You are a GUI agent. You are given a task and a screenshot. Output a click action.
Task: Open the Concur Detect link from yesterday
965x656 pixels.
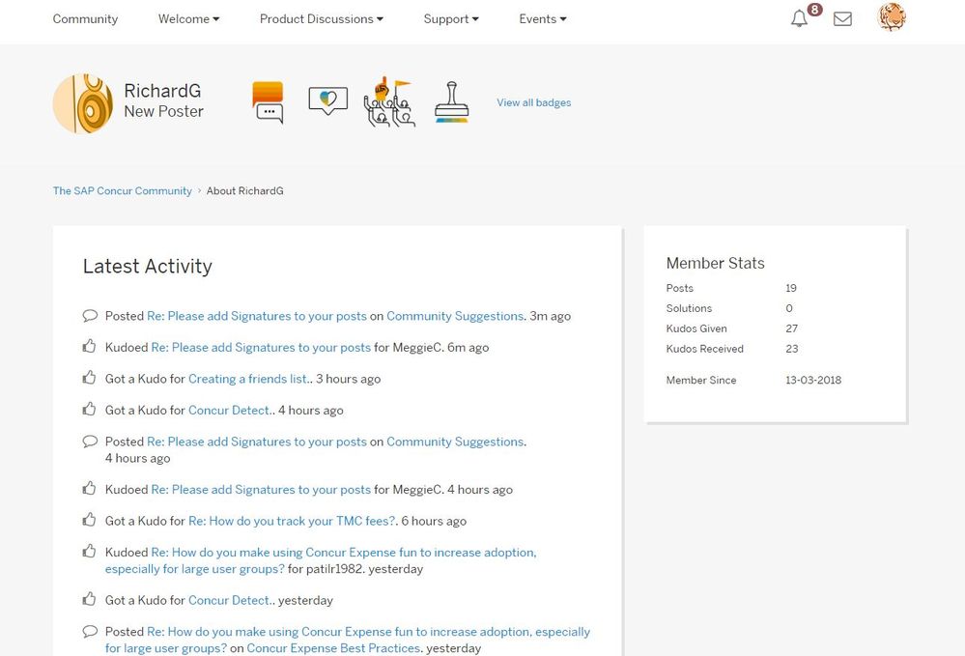click(229, 600)
